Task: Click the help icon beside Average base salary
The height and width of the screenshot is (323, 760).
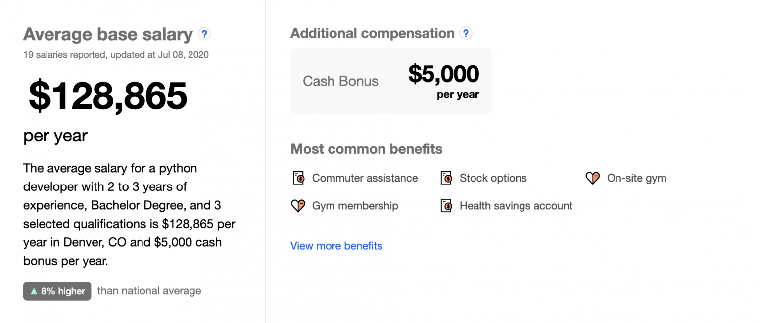Action: [x=204, y=34]
